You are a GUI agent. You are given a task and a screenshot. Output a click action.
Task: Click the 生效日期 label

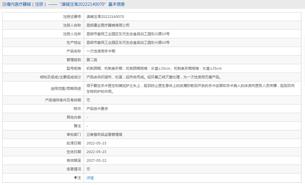click(x=74, y=152)
